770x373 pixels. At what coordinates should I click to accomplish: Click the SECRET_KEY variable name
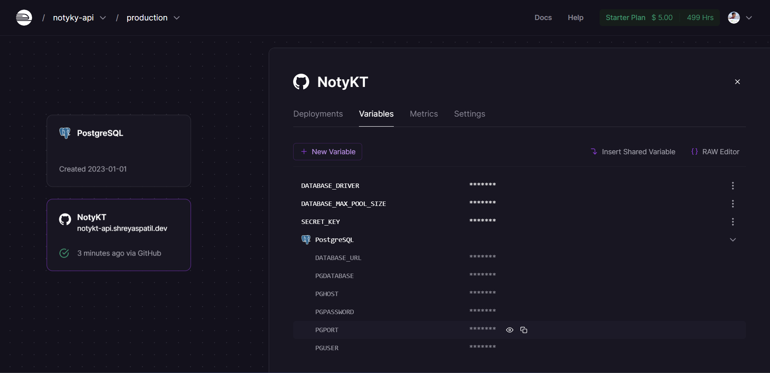pyautogui.click(x=320, y=222)
